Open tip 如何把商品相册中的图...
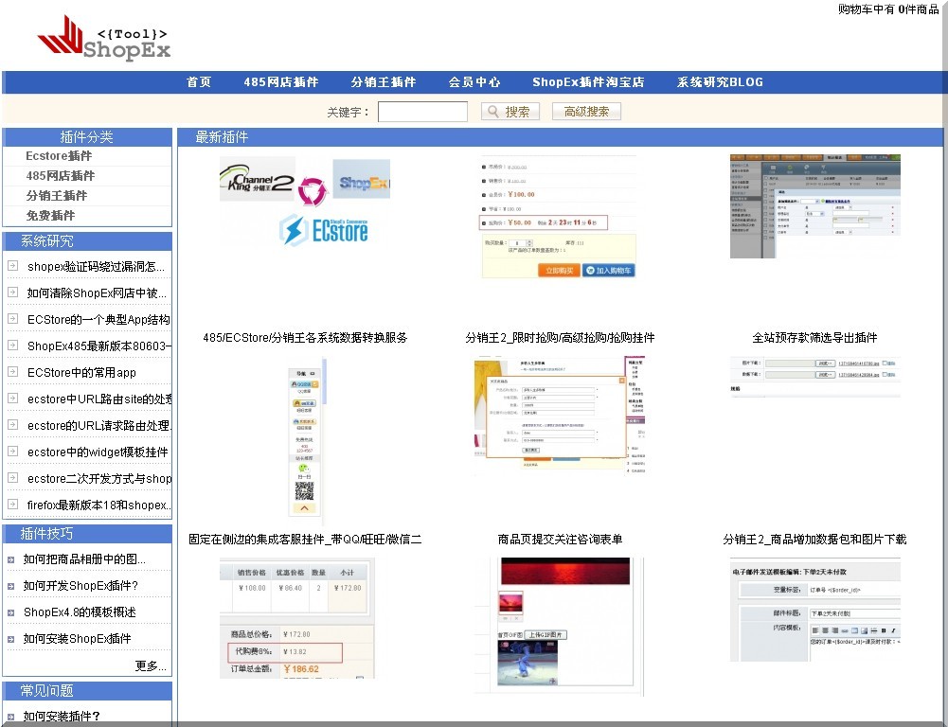This screenshot has height=727, width=948. tap(84, 559)
